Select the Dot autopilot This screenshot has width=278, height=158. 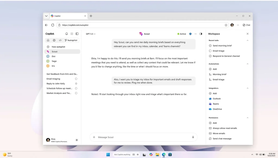click(62, 56)
